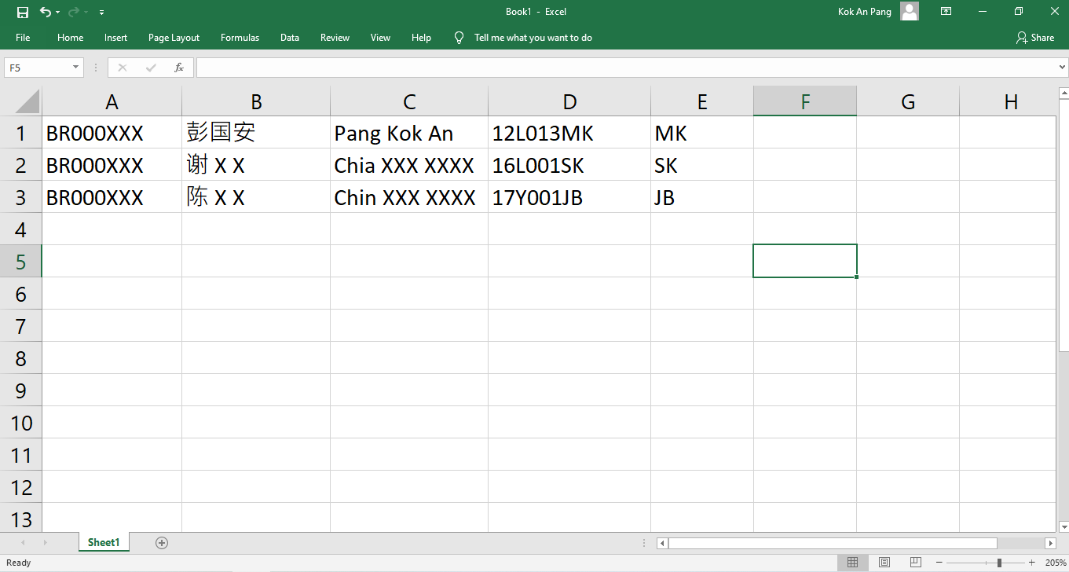Open the Ribbon Display Options menu

click(x=946, y=11)
